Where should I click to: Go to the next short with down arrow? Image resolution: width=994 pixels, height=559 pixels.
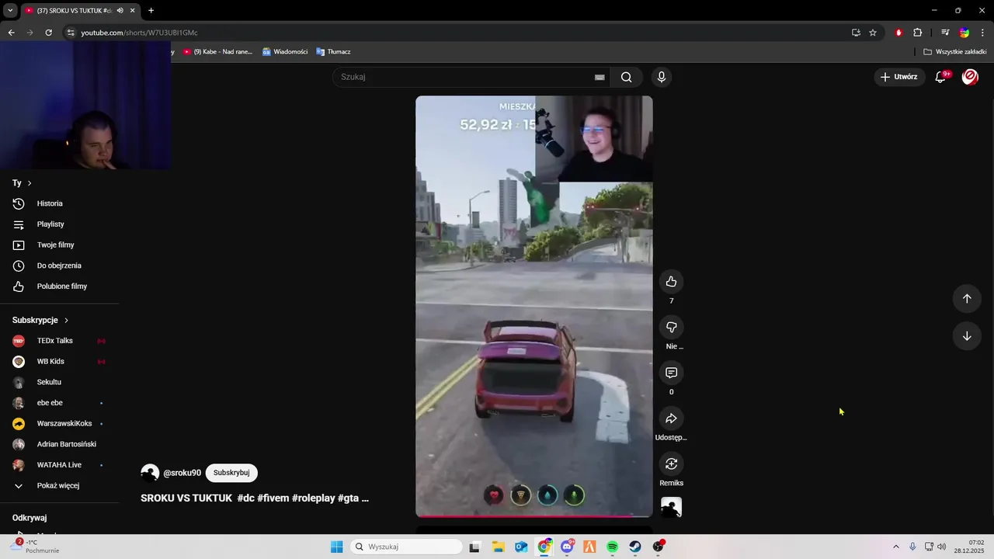pyautogui.click(x=967, y=336)
